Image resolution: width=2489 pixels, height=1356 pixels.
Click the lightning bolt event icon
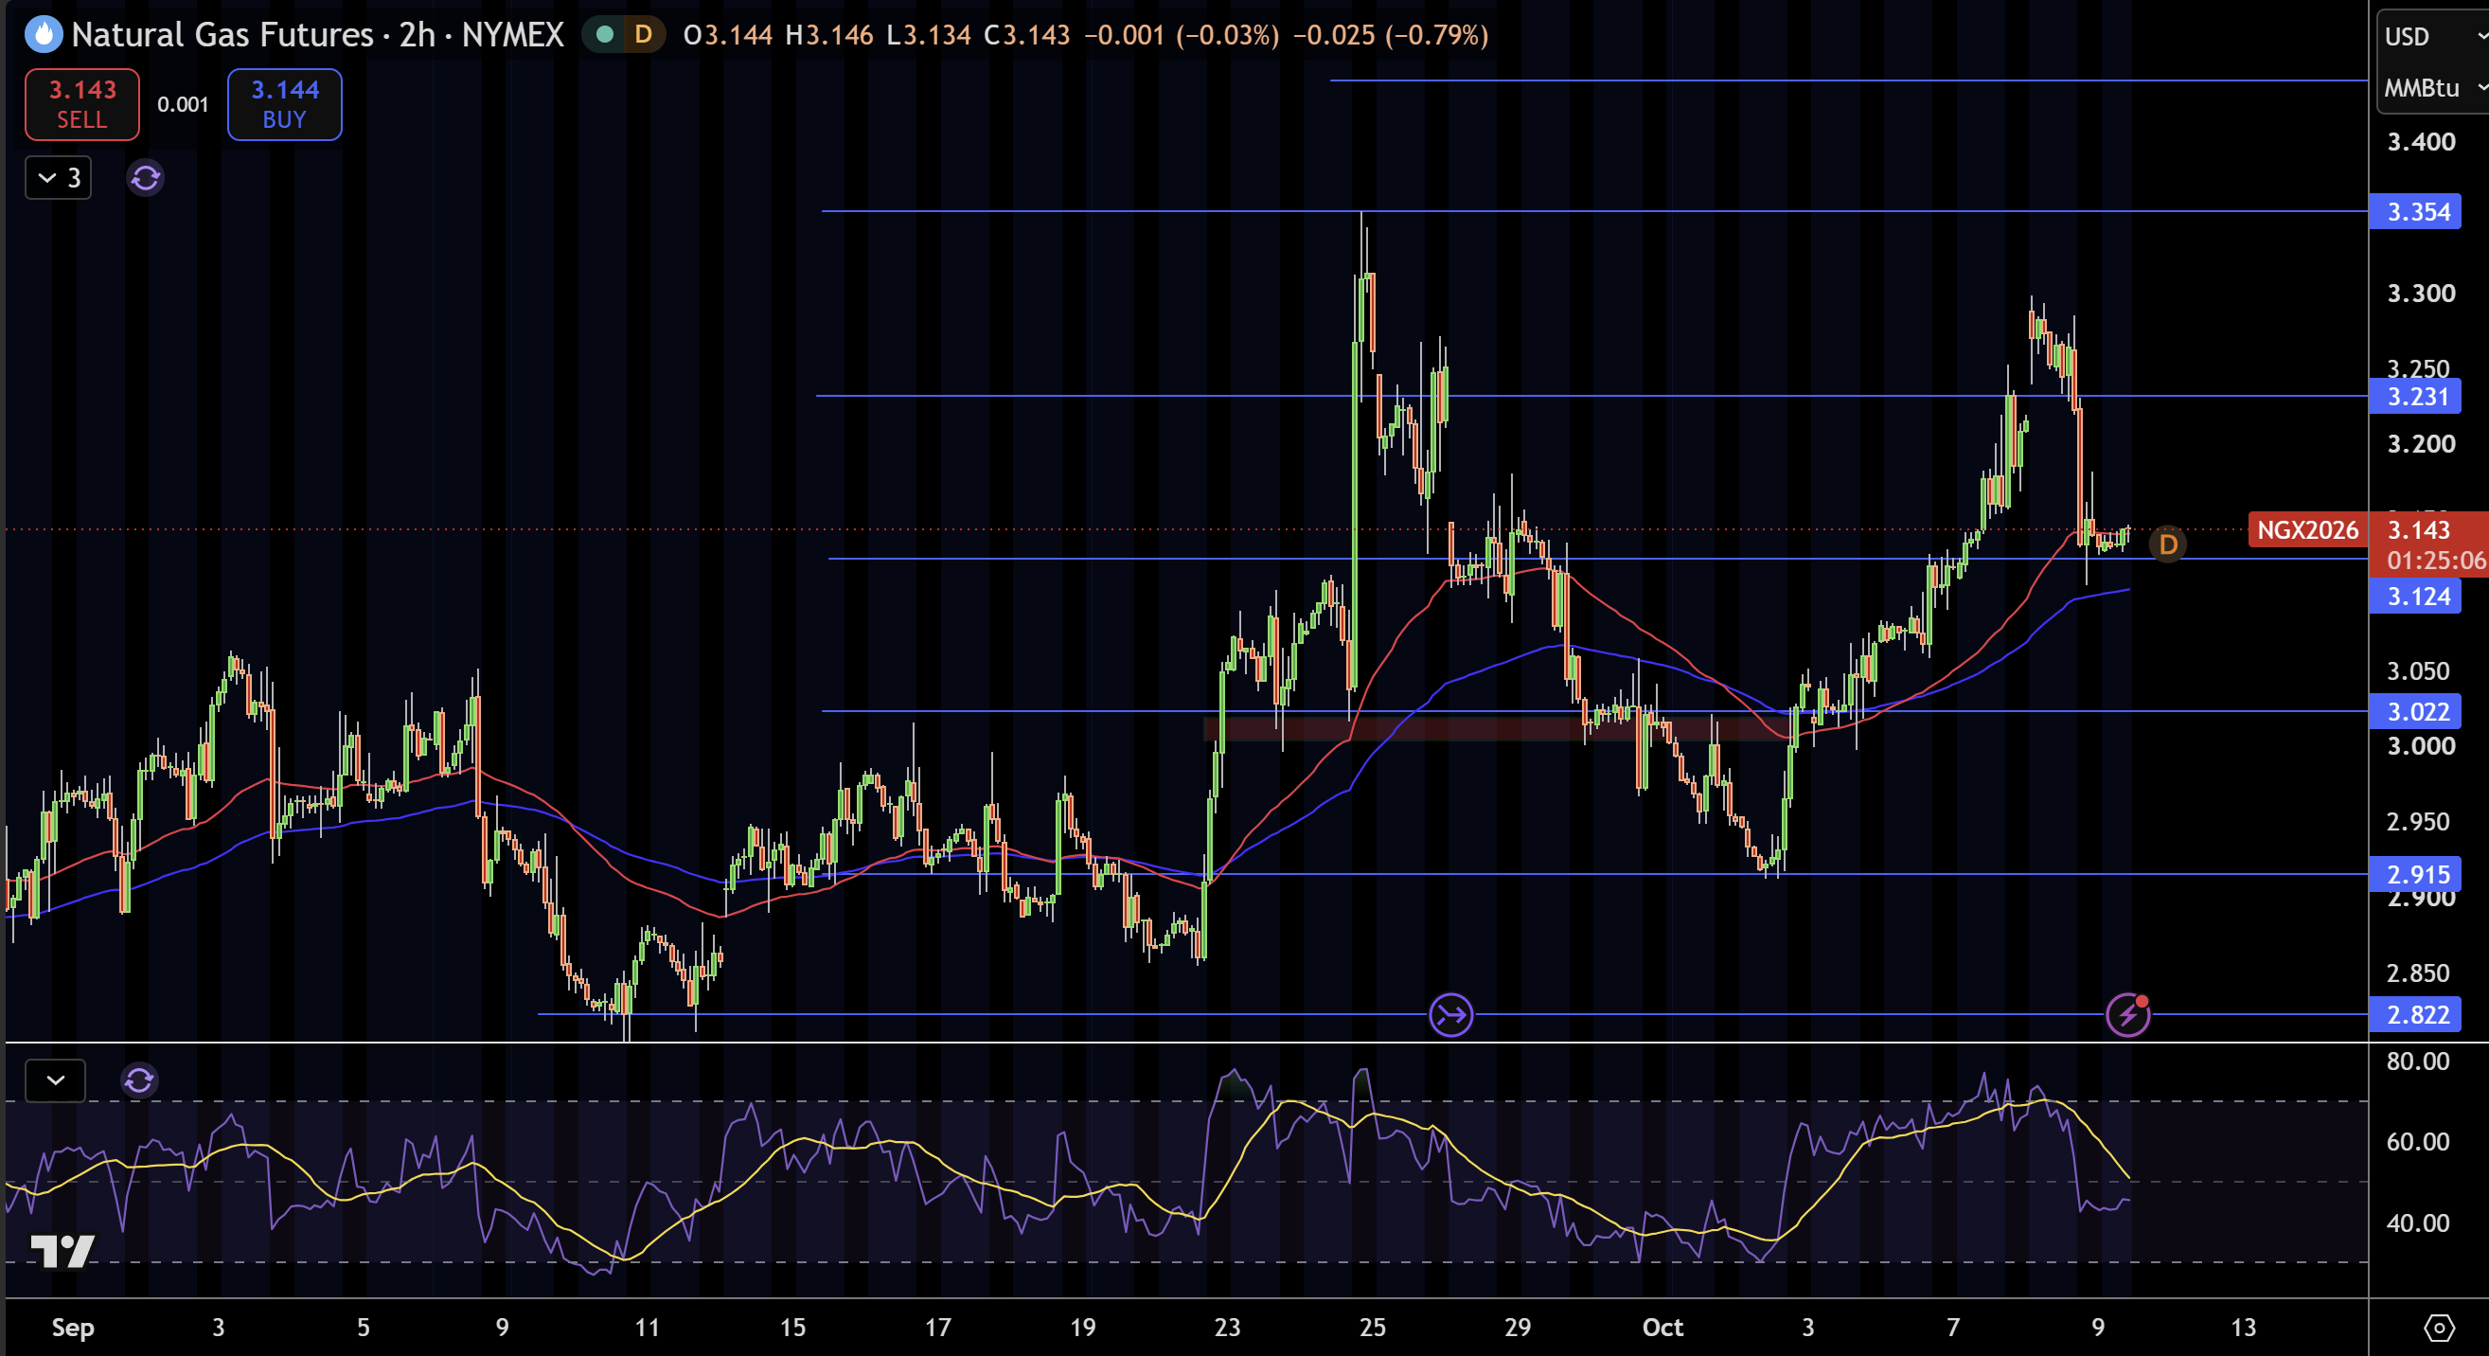tap(2127, 1015)
